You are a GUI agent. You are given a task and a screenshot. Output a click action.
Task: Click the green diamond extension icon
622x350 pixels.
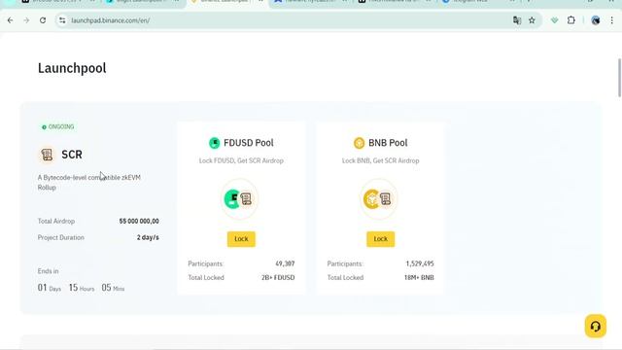(x=555, y=20)
